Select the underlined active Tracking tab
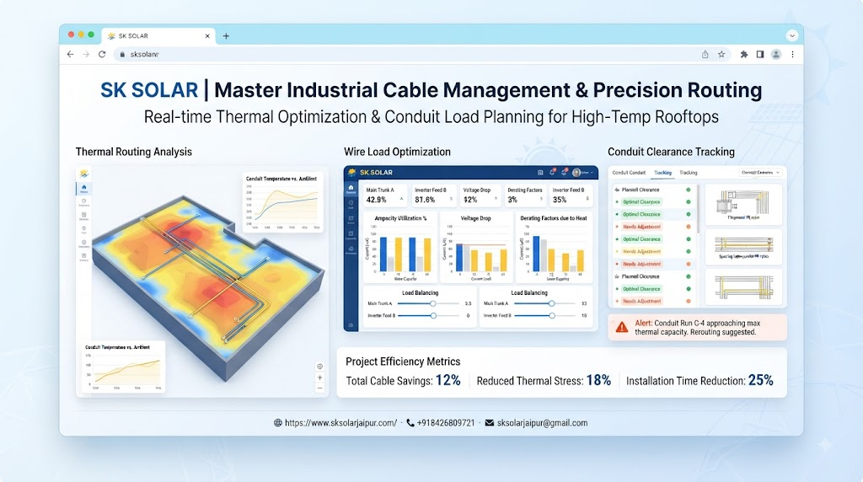Screen dimensions: 863x482 662,173
